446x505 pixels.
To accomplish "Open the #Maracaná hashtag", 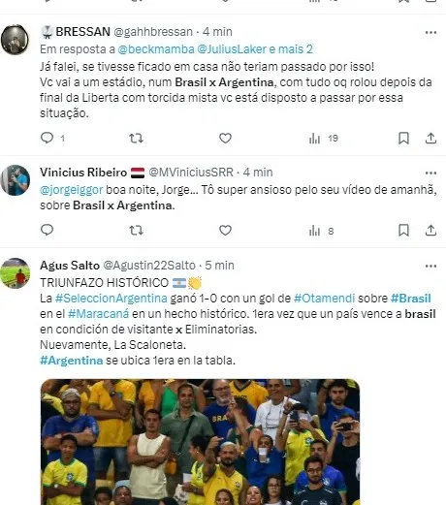I will tap(98, 314).
